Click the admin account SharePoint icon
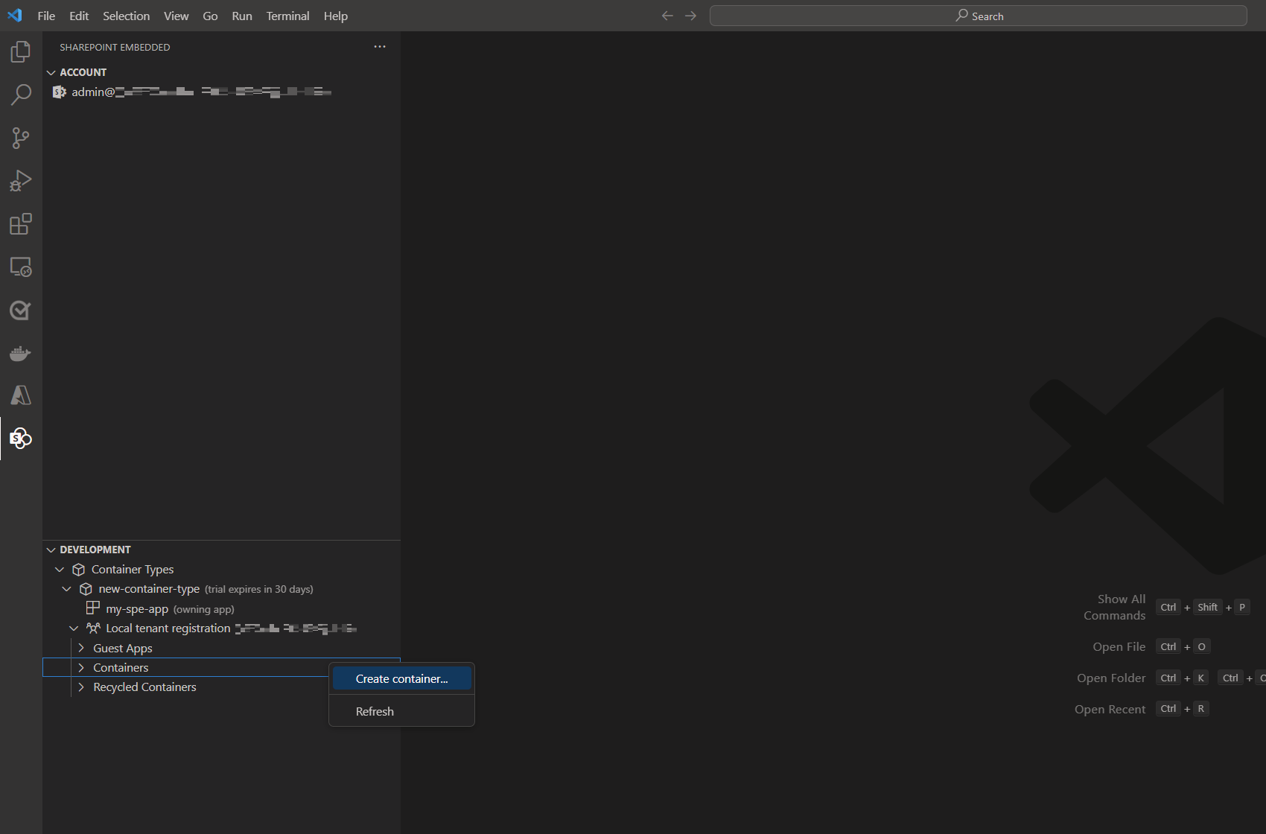The image size is (1266, 834). tap(59, 92)
